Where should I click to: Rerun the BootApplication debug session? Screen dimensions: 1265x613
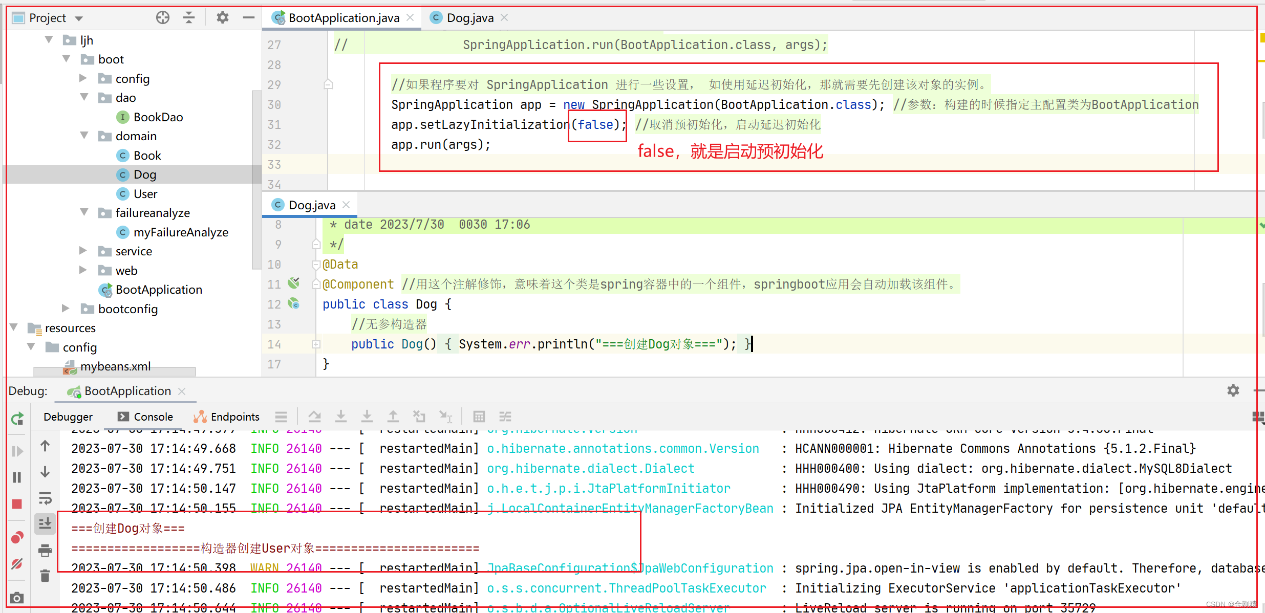(17, 418)
